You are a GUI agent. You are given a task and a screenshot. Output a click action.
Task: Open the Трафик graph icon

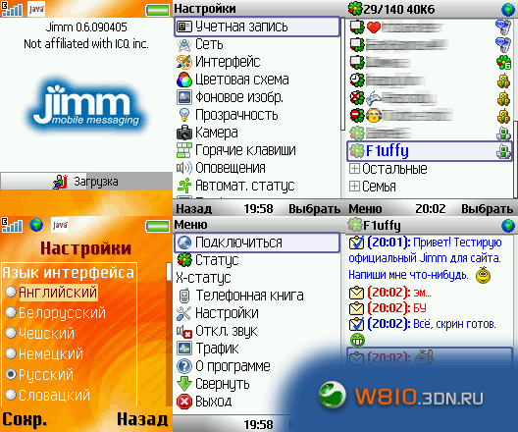184,348
